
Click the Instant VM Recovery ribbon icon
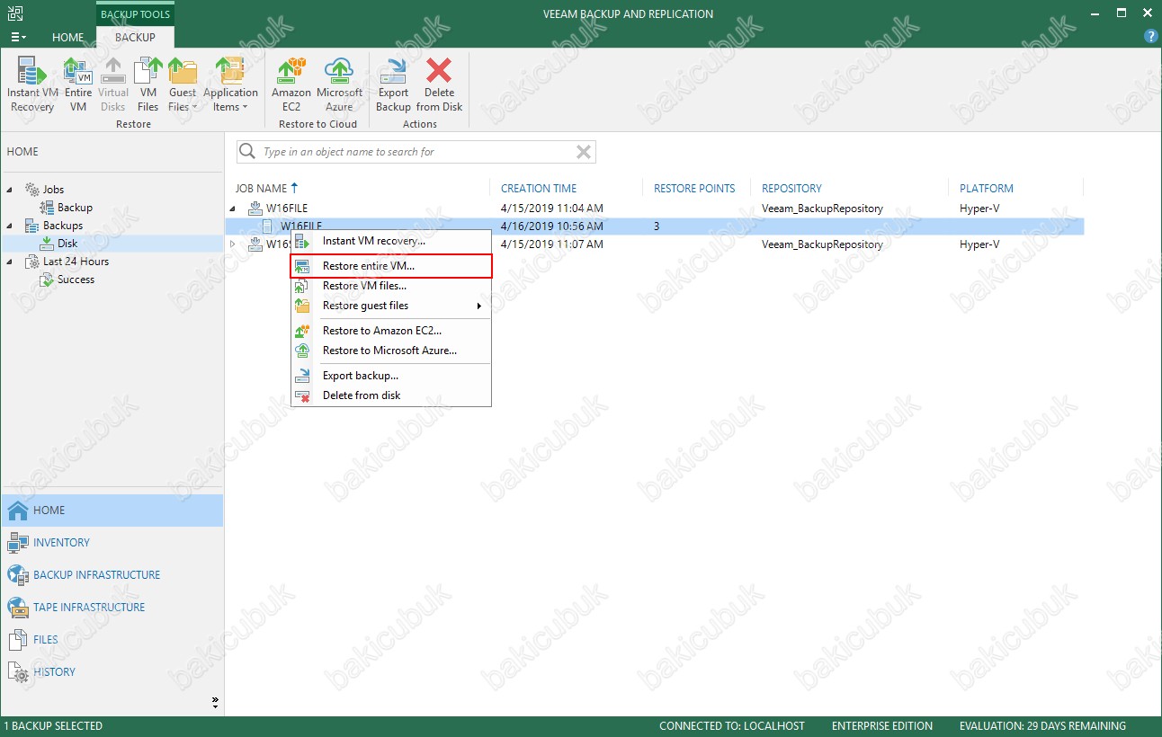pos(32,84)
